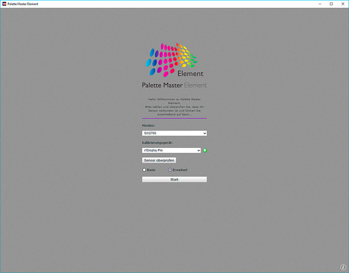
Task: Click the Palette Master Element logo
Action: 174,60
